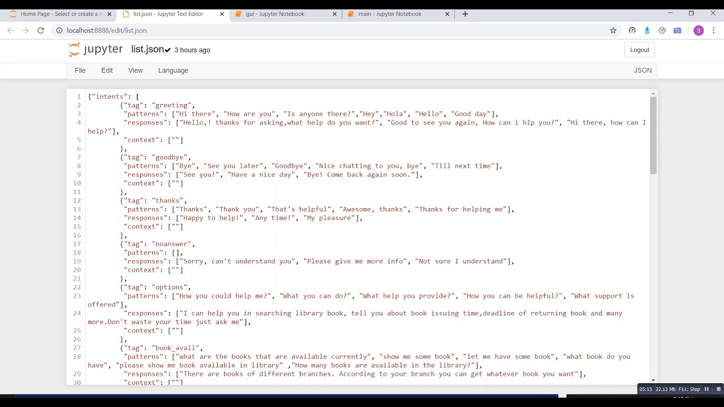Close the main Jupyter Notebook tab
The width and height of the screenshot is (724, 407).
447,14
